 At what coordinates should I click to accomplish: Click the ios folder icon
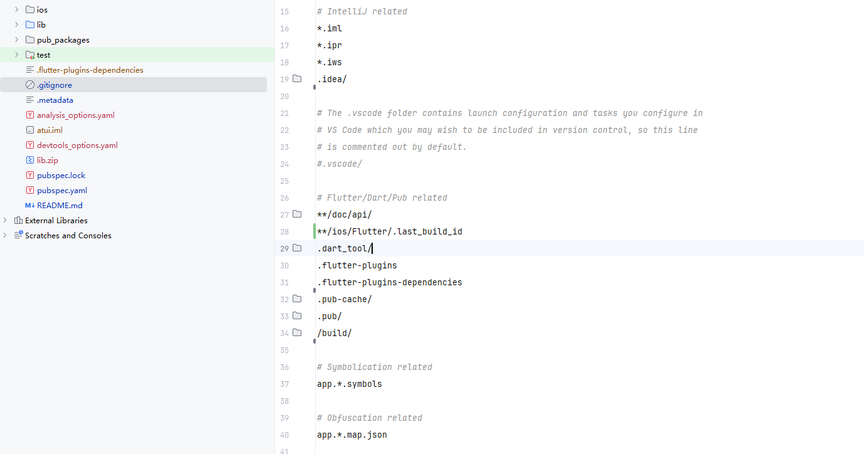coord(30,9)
